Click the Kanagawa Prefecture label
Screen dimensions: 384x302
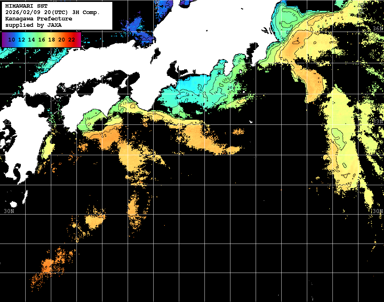[x=38, y=19]
